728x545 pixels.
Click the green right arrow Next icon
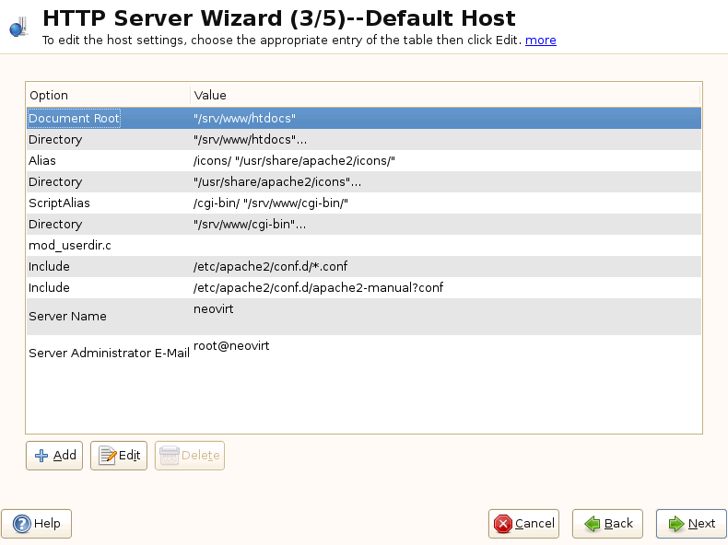(675, 524)
